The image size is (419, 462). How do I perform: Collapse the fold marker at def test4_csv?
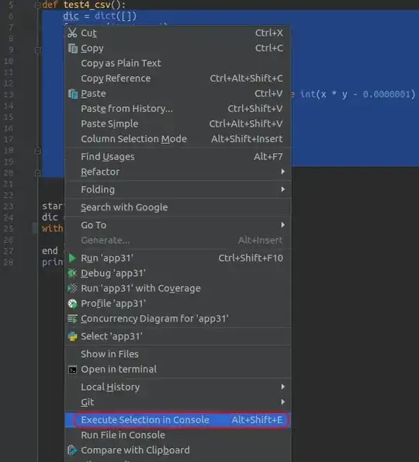coord(37,5)
